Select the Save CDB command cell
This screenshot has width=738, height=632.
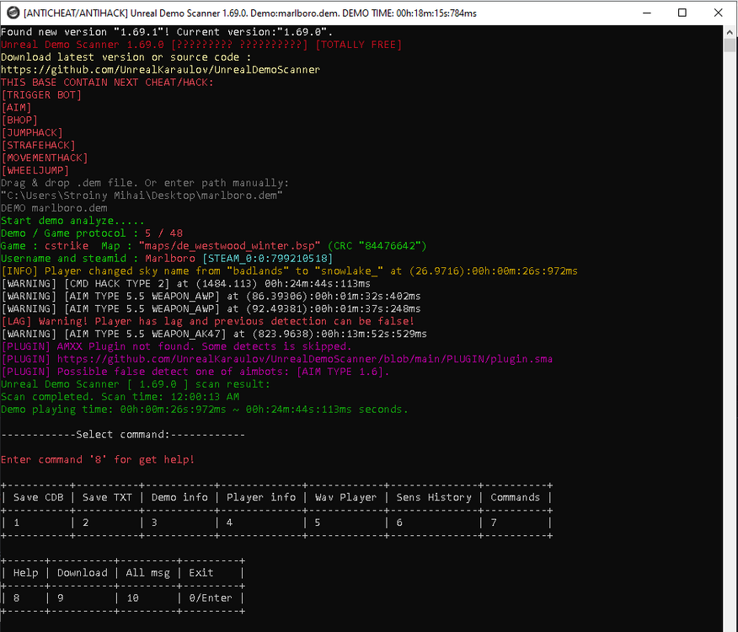tap(38, 497)
